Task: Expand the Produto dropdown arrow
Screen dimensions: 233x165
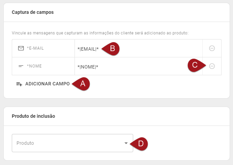Action: click(x=126, y=143)
